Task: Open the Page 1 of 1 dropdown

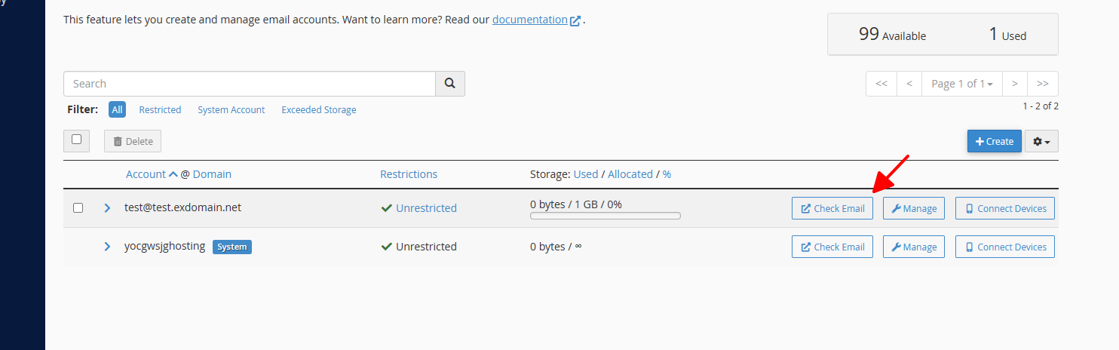Action: tap(962, 84)
